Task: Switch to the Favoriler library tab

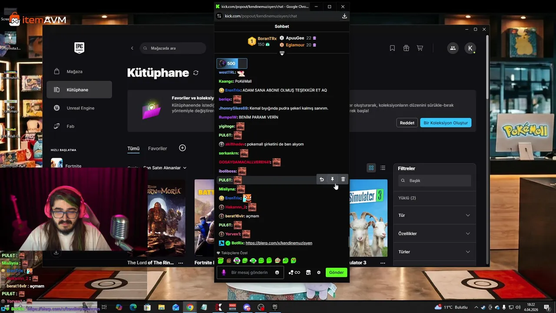Action: [x=157, y=148]
